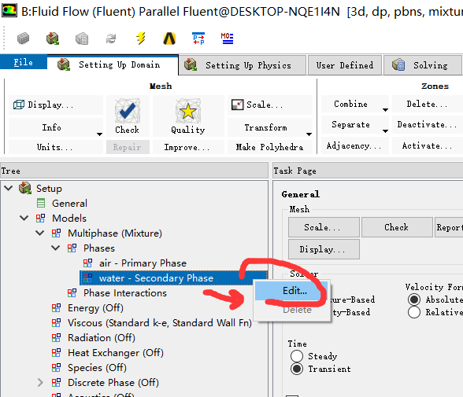Open the Transform dropdown arrow
Image resolution: width=463 pixels, height=397 pixels.
[x=309, y=134]
